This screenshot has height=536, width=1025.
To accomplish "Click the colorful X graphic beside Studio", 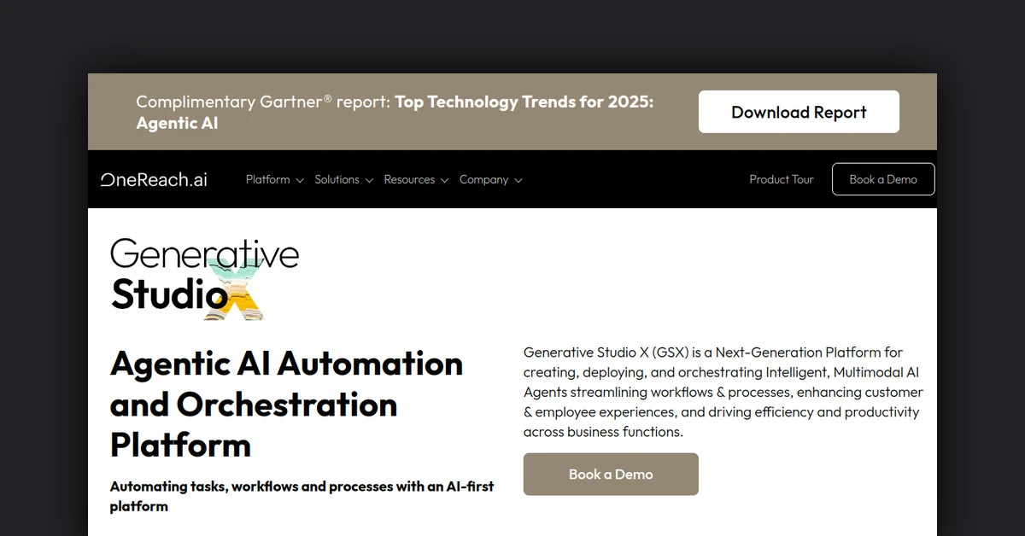I will pyautogui.click(x=232, y=292).
